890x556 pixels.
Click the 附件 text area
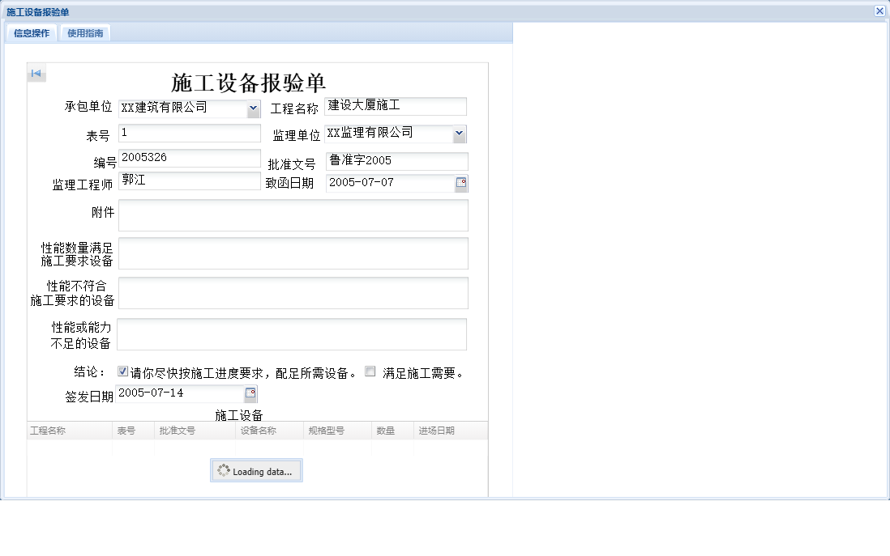293,214
